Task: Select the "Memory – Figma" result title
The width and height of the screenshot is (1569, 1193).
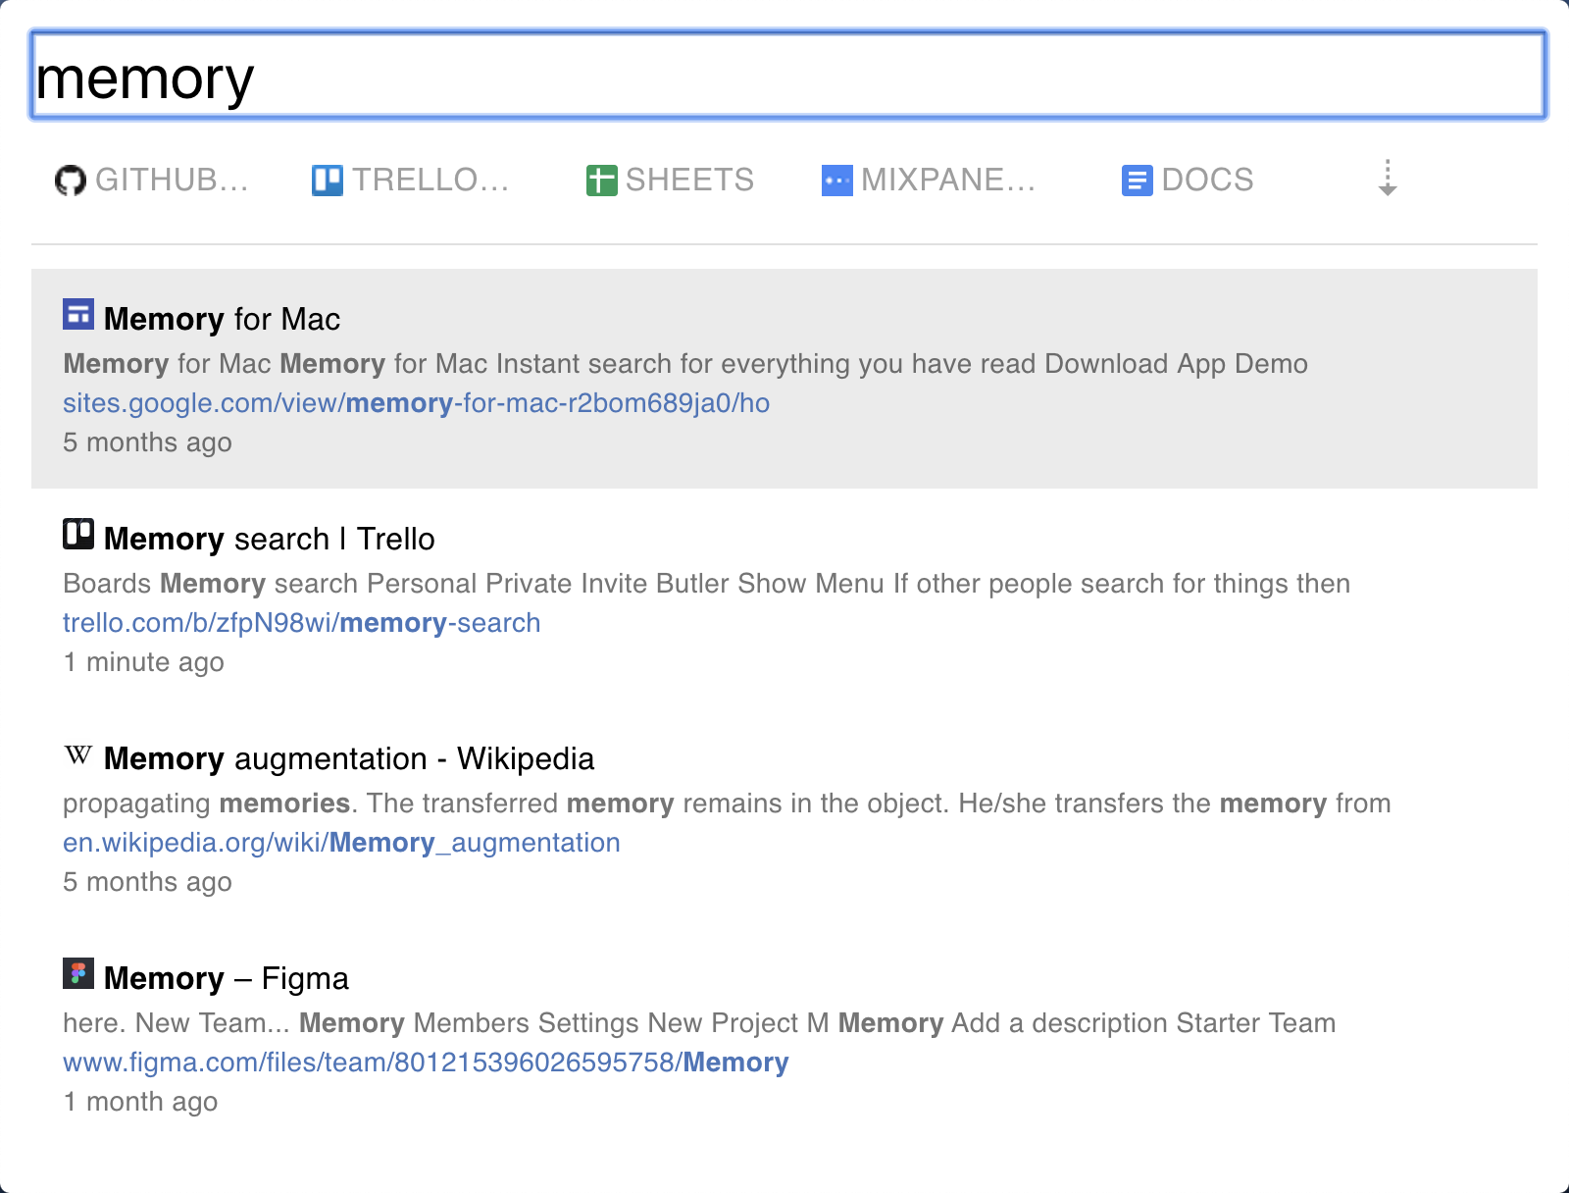Action: point(226,978)
